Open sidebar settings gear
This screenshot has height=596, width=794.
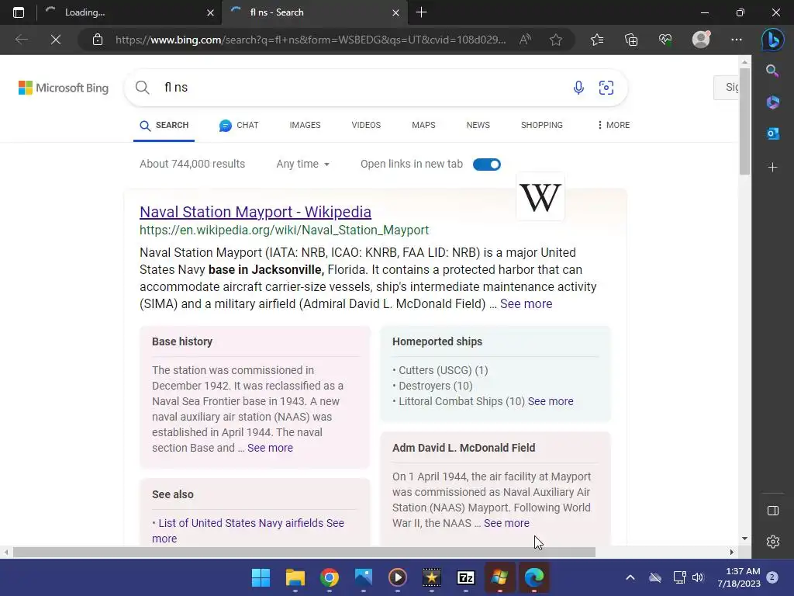(x=773, y=542)
